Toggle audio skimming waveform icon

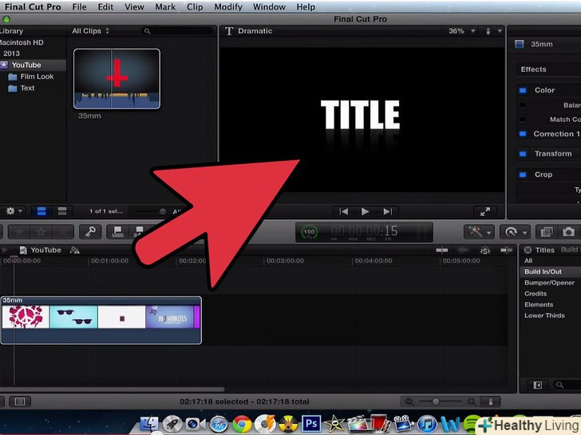tap(463, 250)
